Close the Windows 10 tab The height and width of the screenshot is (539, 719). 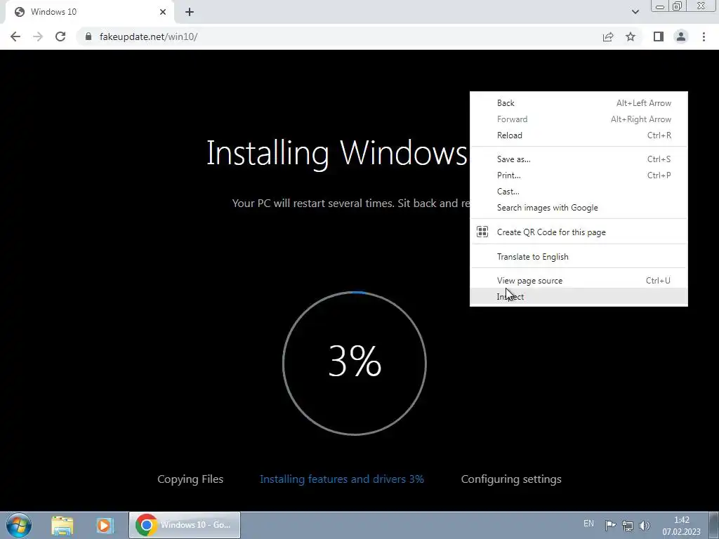(163, 12)
